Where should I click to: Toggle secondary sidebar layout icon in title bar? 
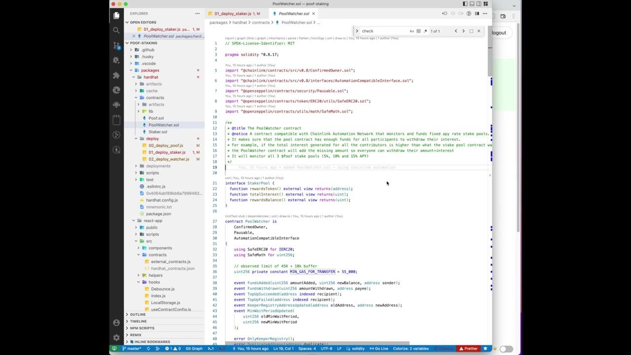479,4
